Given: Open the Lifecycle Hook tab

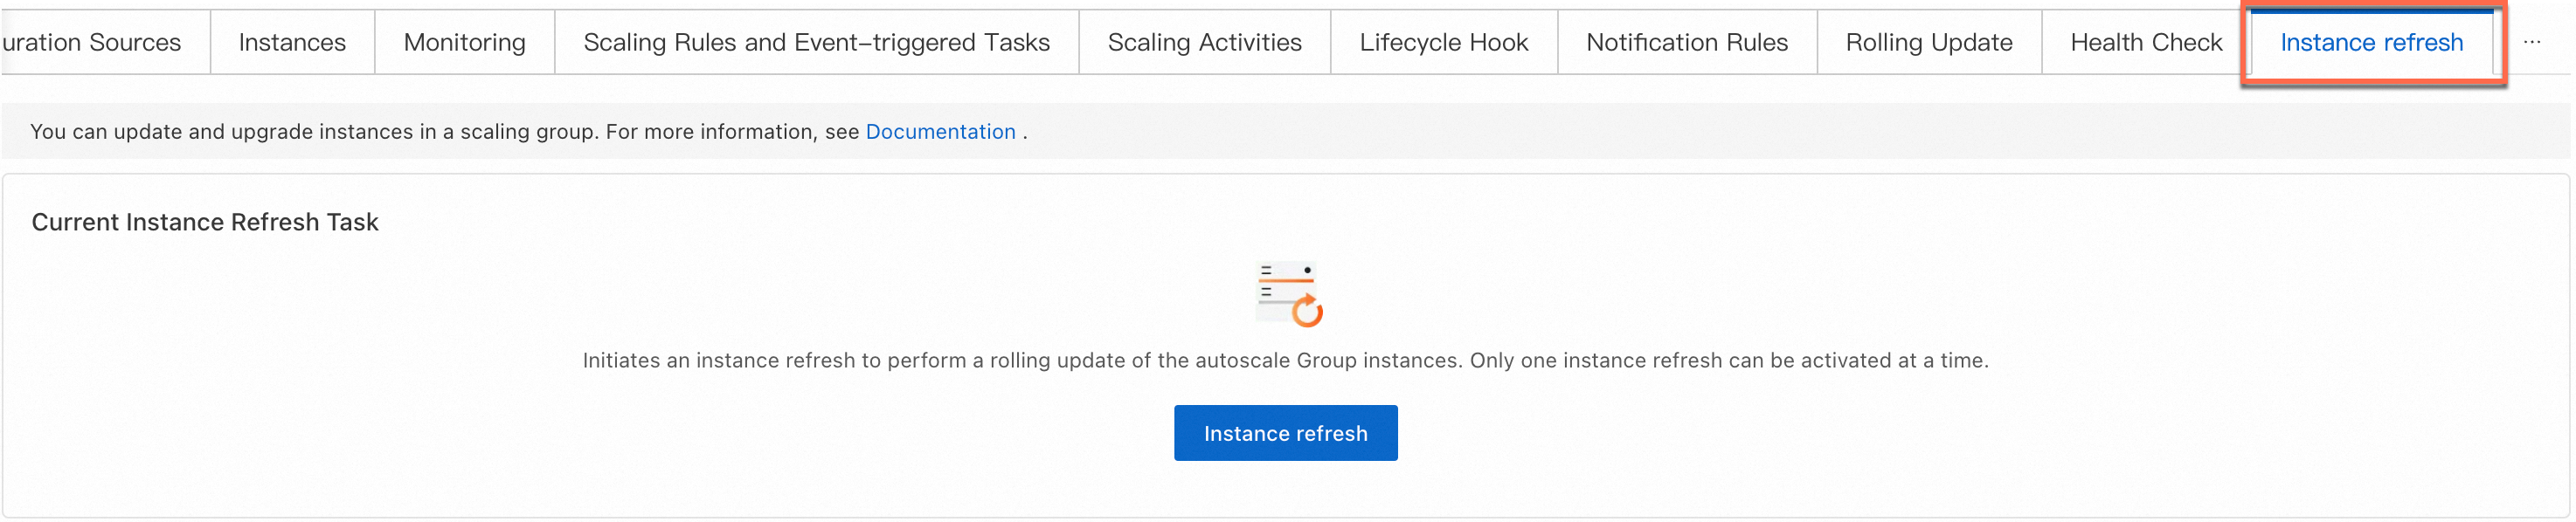Looking at the screenshot, I should pyautogui.click(x=1443, y=42).
